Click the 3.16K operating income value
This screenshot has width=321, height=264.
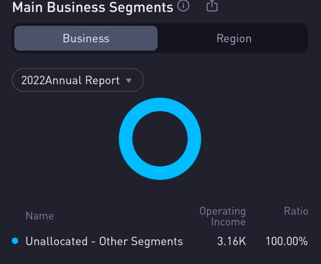click(x=232, y=241)
